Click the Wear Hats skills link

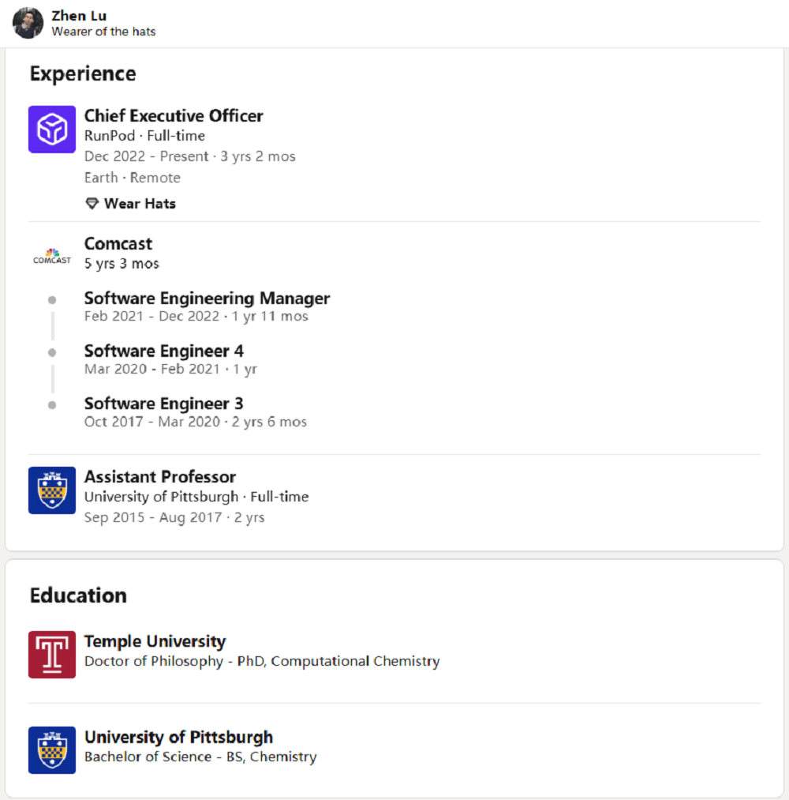click(140, 204)
